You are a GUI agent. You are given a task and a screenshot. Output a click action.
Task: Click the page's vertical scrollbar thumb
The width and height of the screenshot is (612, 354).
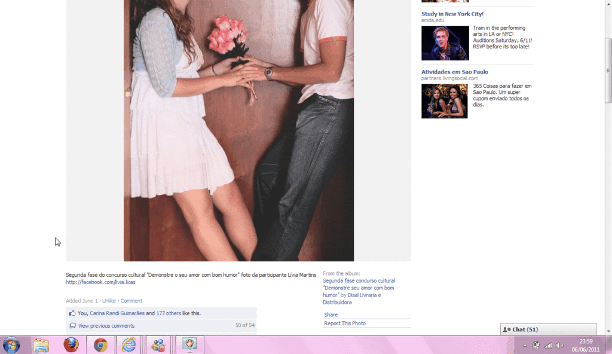(x=608, y=69)
